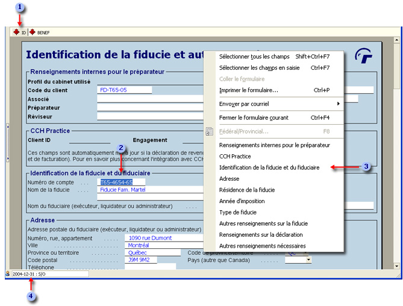
Task: Click the Taxprep logo on the form
Action: coord(363,55)
